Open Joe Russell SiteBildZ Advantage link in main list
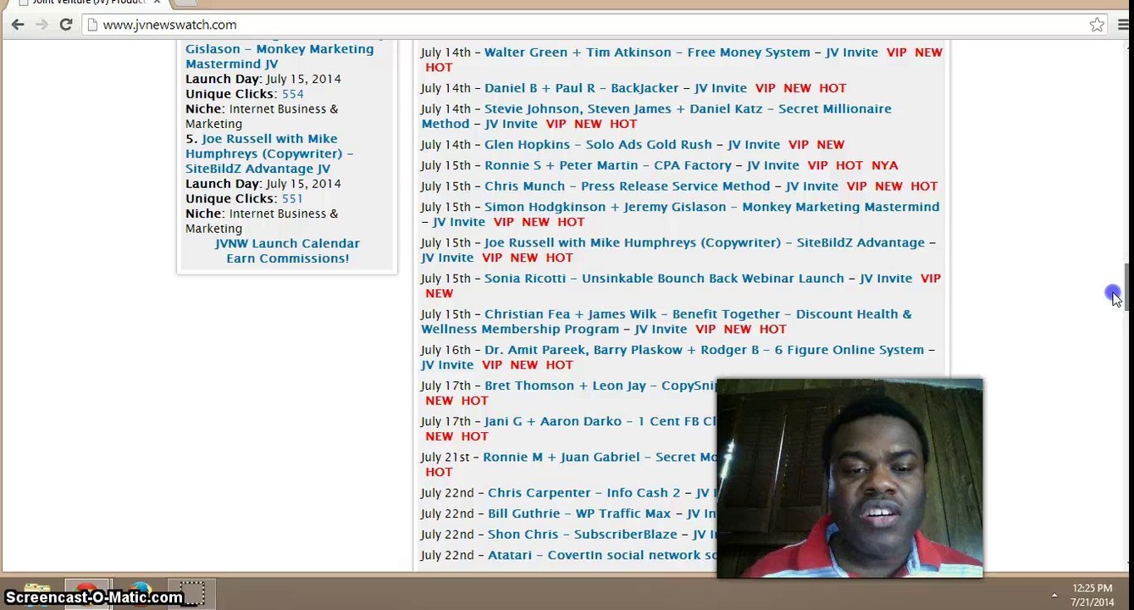Image resolution: width=1134 pixels, height=610 pixels. point(704,243)
